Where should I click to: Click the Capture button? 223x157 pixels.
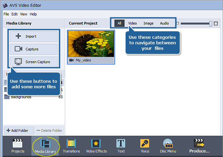34,49
